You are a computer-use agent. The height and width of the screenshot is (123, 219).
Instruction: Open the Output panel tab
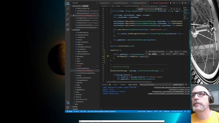[x=115, y=85]
